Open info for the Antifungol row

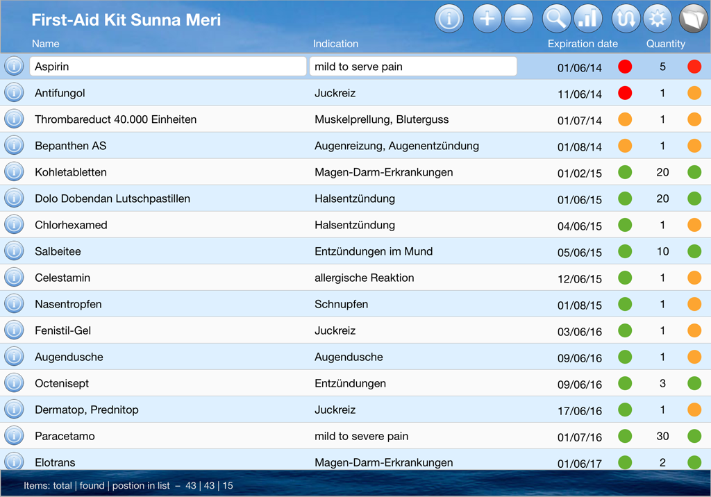14,92
